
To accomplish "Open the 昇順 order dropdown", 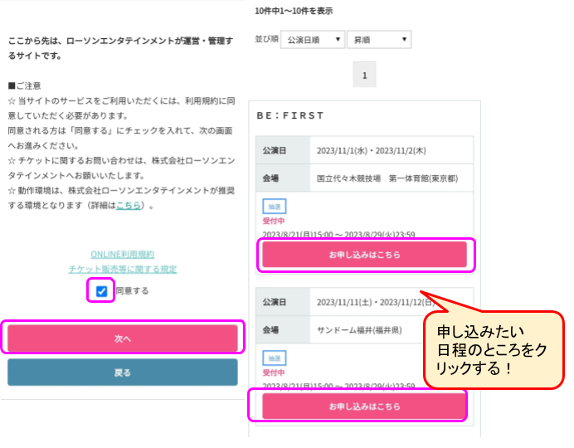I will tap(378, 39).
